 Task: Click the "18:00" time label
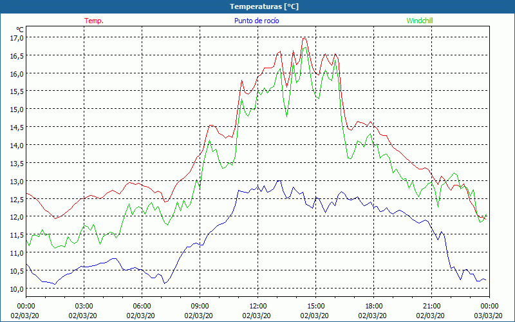pos(374,307)
